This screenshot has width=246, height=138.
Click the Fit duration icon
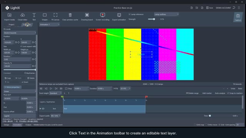click(116, 89)
